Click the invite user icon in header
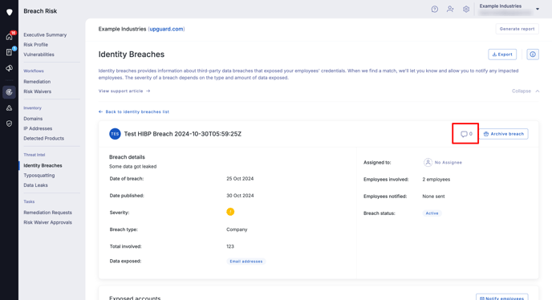Viewport: 552px width, 300px height. point(450,9)
